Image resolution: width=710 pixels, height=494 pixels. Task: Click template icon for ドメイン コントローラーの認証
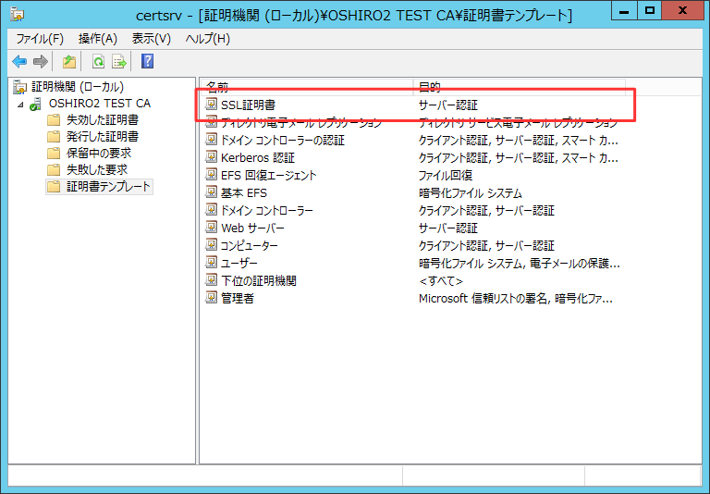[211, 140]
